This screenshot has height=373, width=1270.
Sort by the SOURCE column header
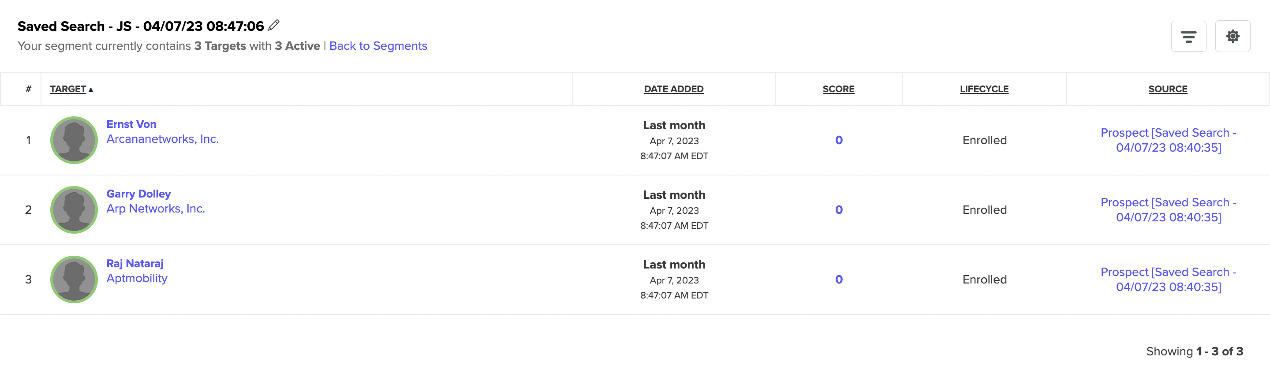click(x=1168, y=89)
